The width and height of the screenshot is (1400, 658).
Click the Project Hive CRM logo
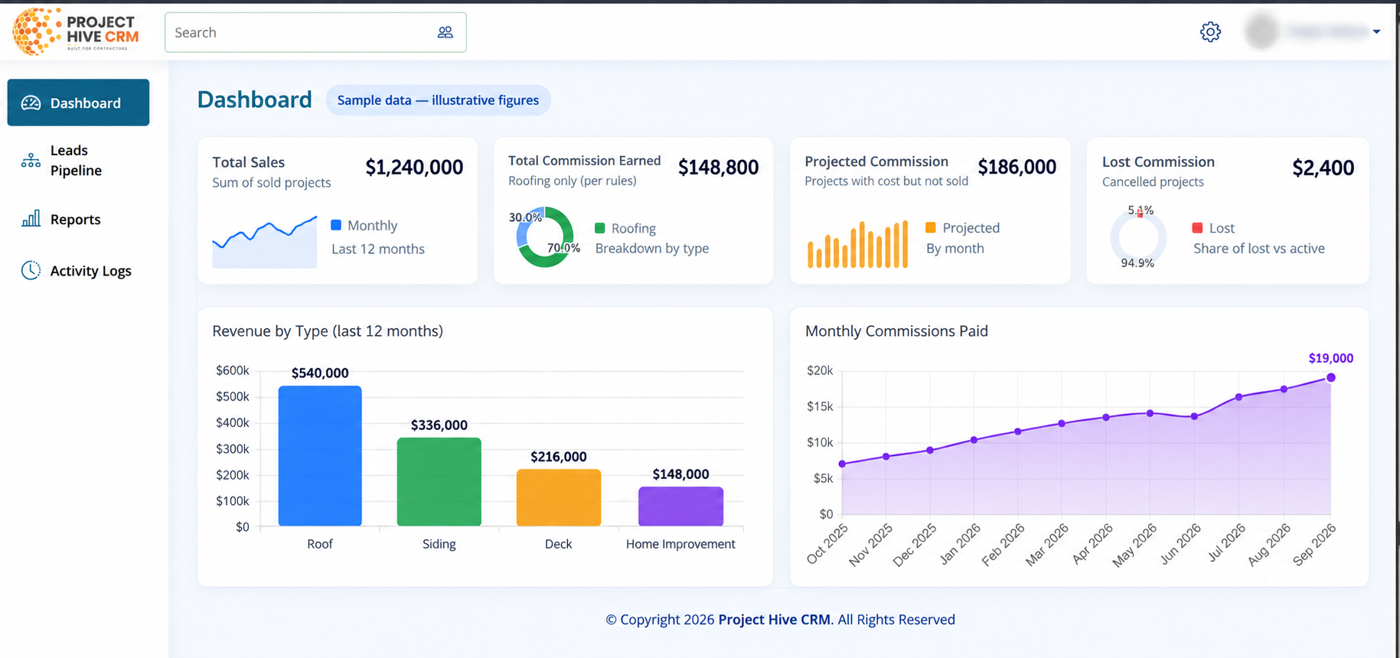(x=76, y=31)
